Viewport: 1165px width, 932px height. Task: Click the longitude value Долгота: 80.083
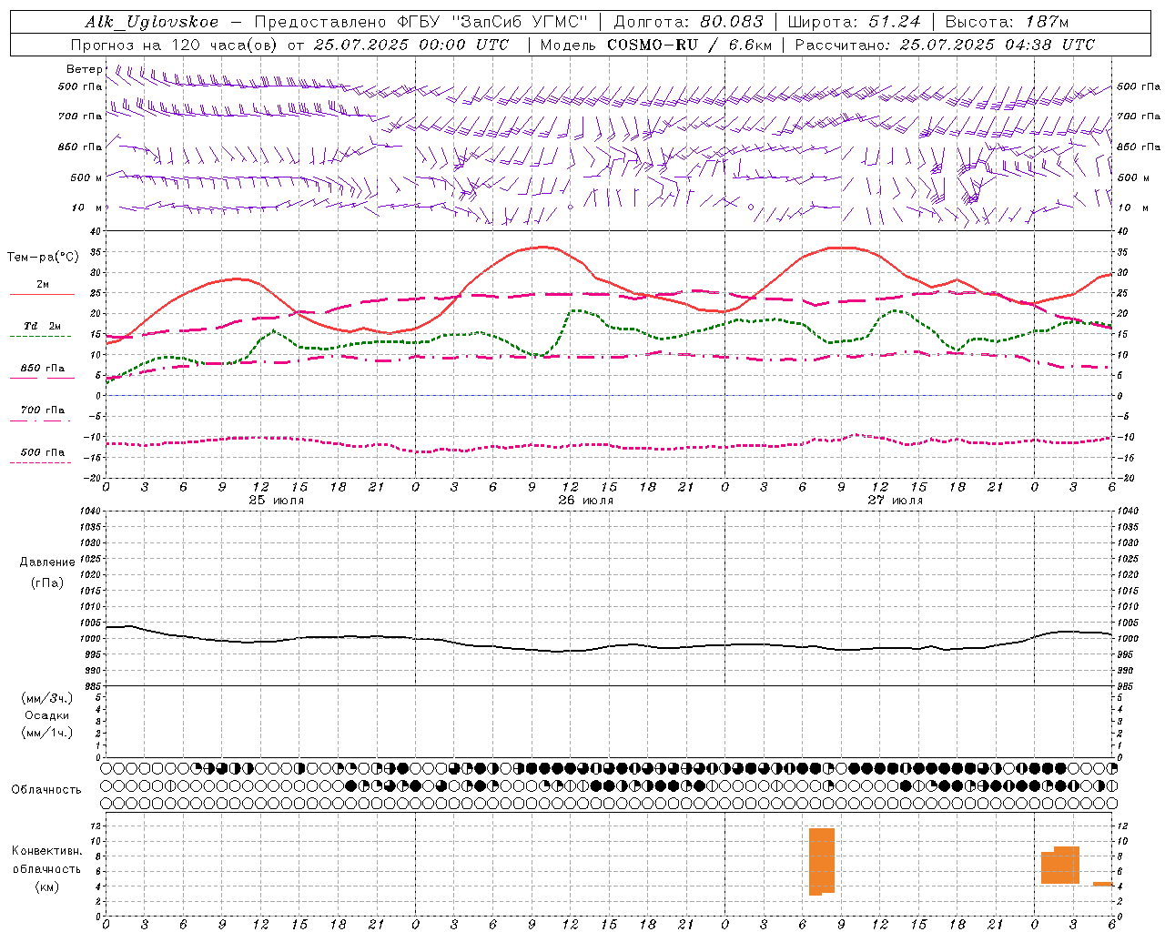pos(689,22)
